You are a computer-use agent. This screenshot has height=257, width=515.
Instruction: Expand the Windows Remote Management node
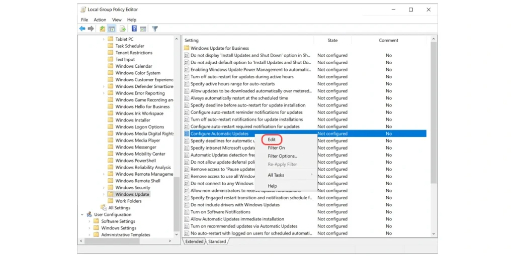click(104, 174)
